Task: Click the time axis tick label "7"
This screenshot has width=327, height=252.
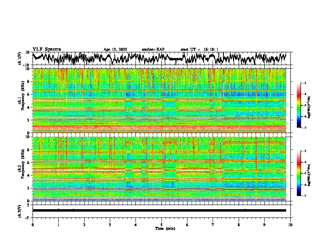Action: [213, 225]
